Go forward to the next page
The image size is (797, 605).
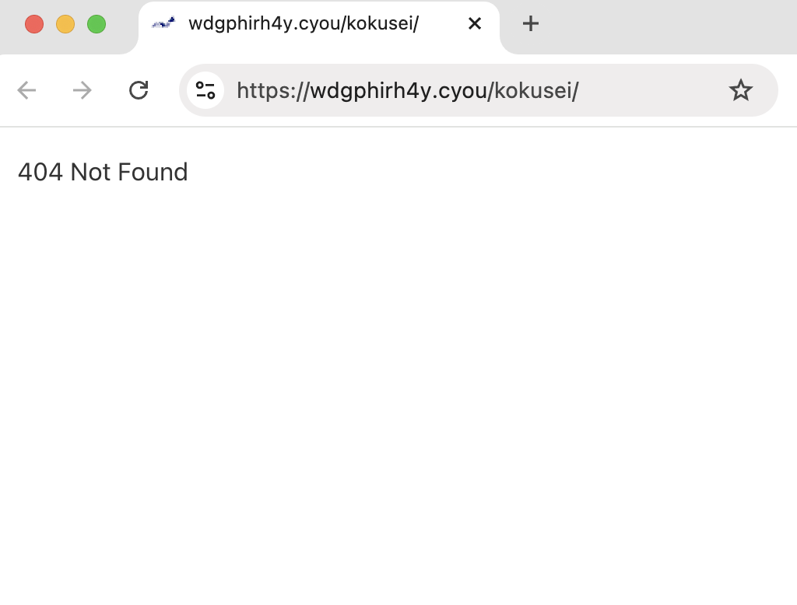pos(82,91)
